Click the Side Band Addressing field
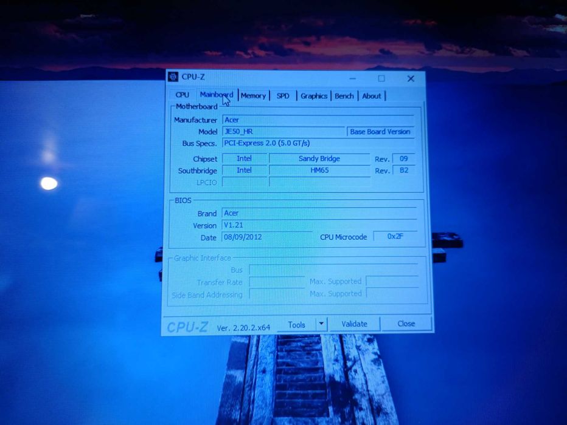The image size is (567, 425). [277, 294]
